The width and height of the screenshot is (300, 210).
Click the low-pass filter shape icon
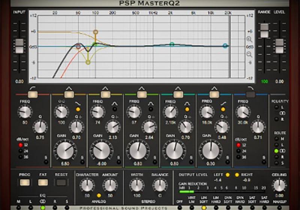[250, 88]
